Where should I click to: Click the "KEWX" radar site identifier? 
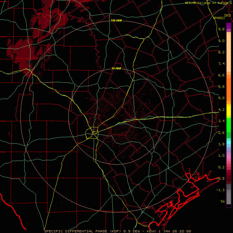pyautogui.click(x=151, y=231)
